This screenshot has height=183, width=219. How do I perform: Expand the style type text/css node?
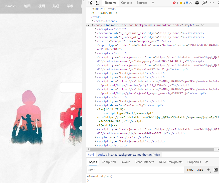(96, 137)
